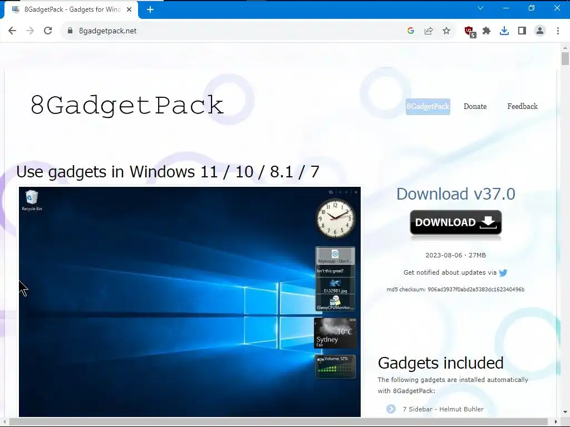The image size is (570, 427).
Task: Open a new browser tab
Action: (x=150, y=10)
